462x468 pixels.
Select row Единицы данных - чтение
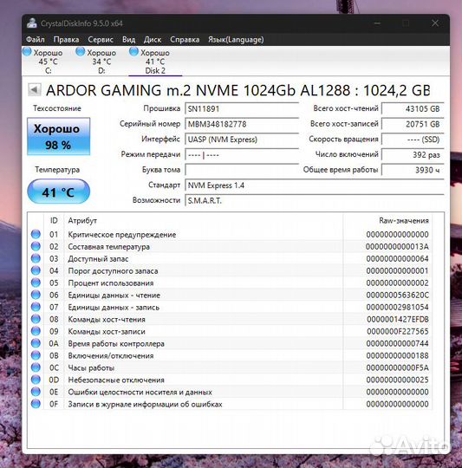230,295
